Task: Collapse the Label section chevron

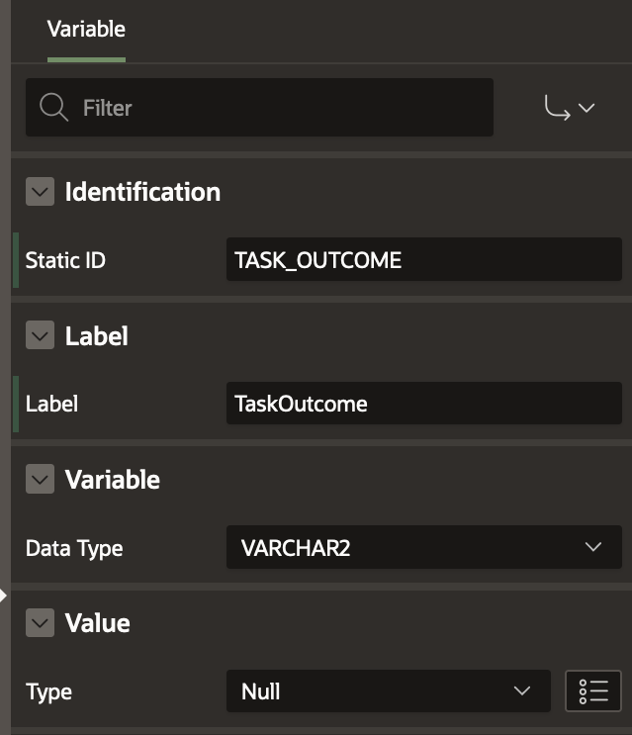Action: tap(40, 336)
